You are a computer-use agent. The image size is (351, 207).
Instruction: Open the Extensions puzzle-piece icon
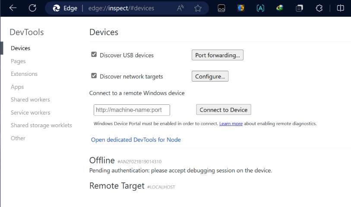click(319, 8)
